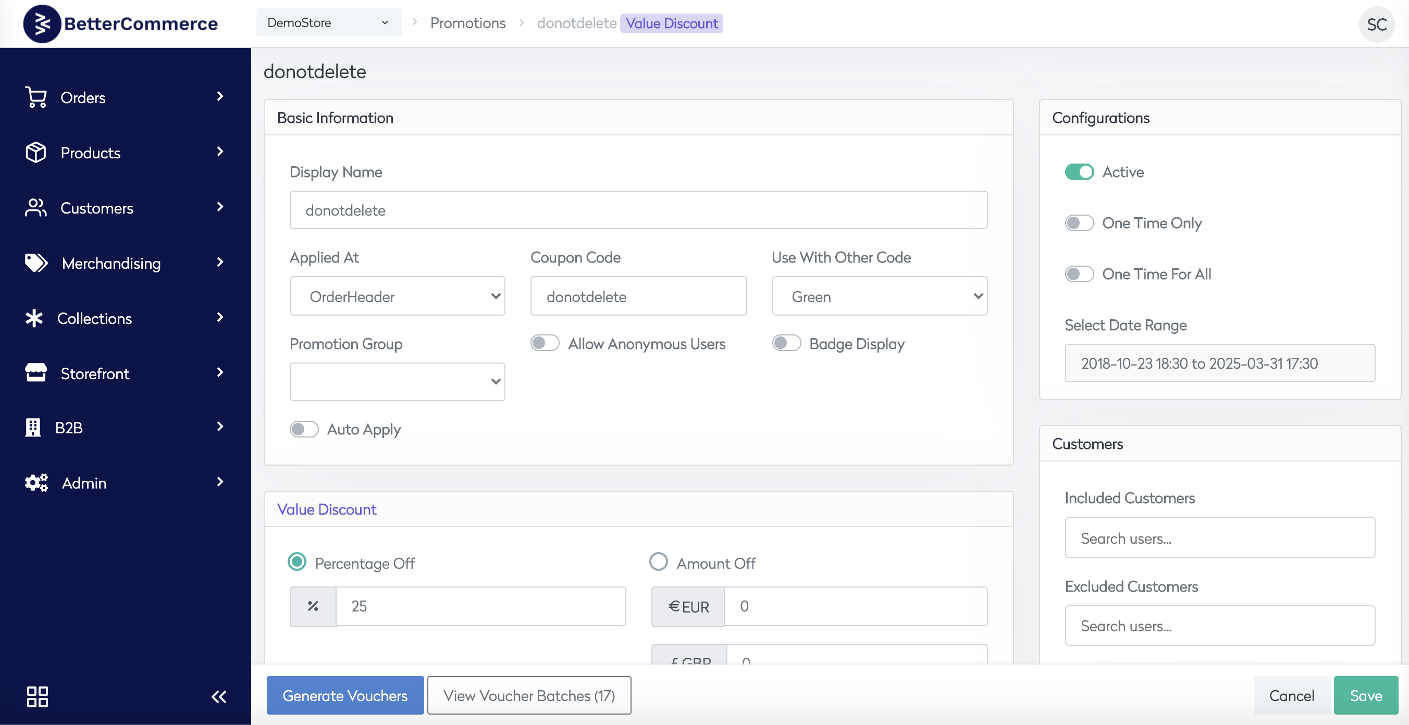Open the Select Date Range field
The width and height of the screenshot is (1409, 725).
(x=1220, y=363)
